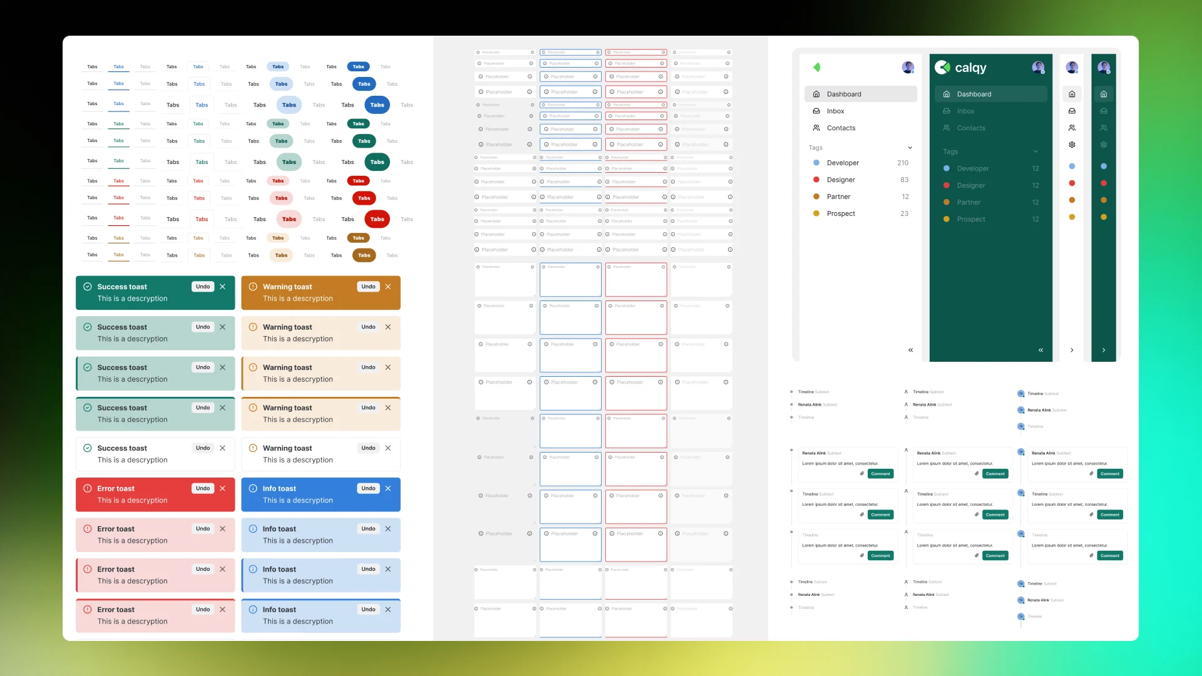1202x676 pixels.
Task: Click Undo on the solid red Error toast
Action: click(x=203, y=488)
